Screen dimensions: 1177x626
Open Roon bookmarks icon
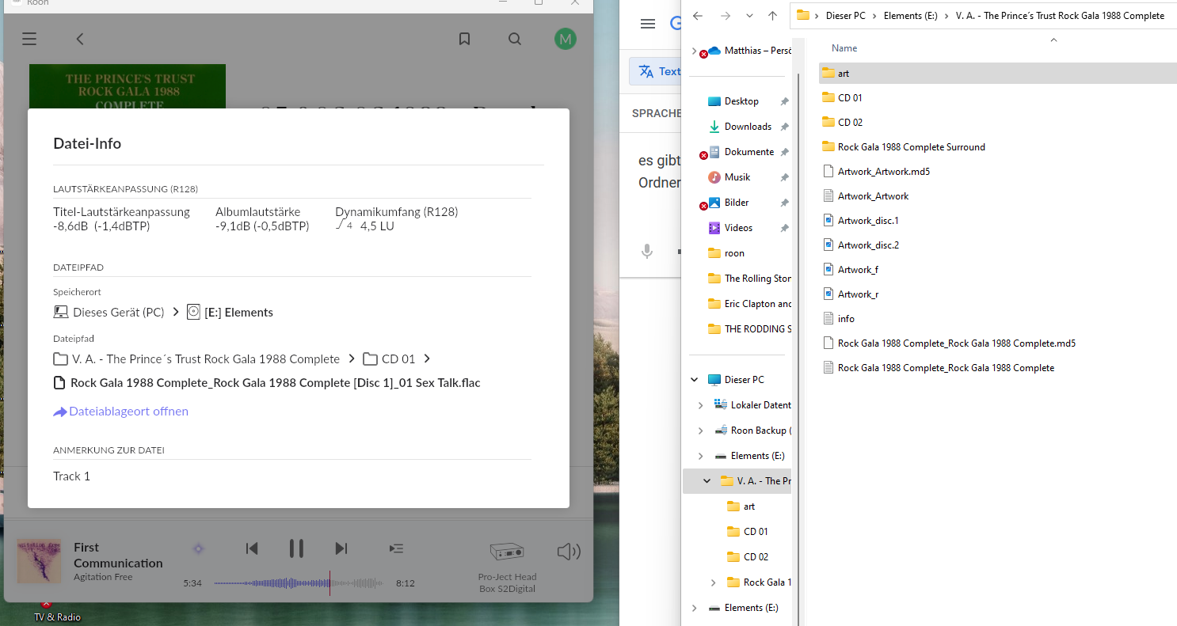point(465,39)
